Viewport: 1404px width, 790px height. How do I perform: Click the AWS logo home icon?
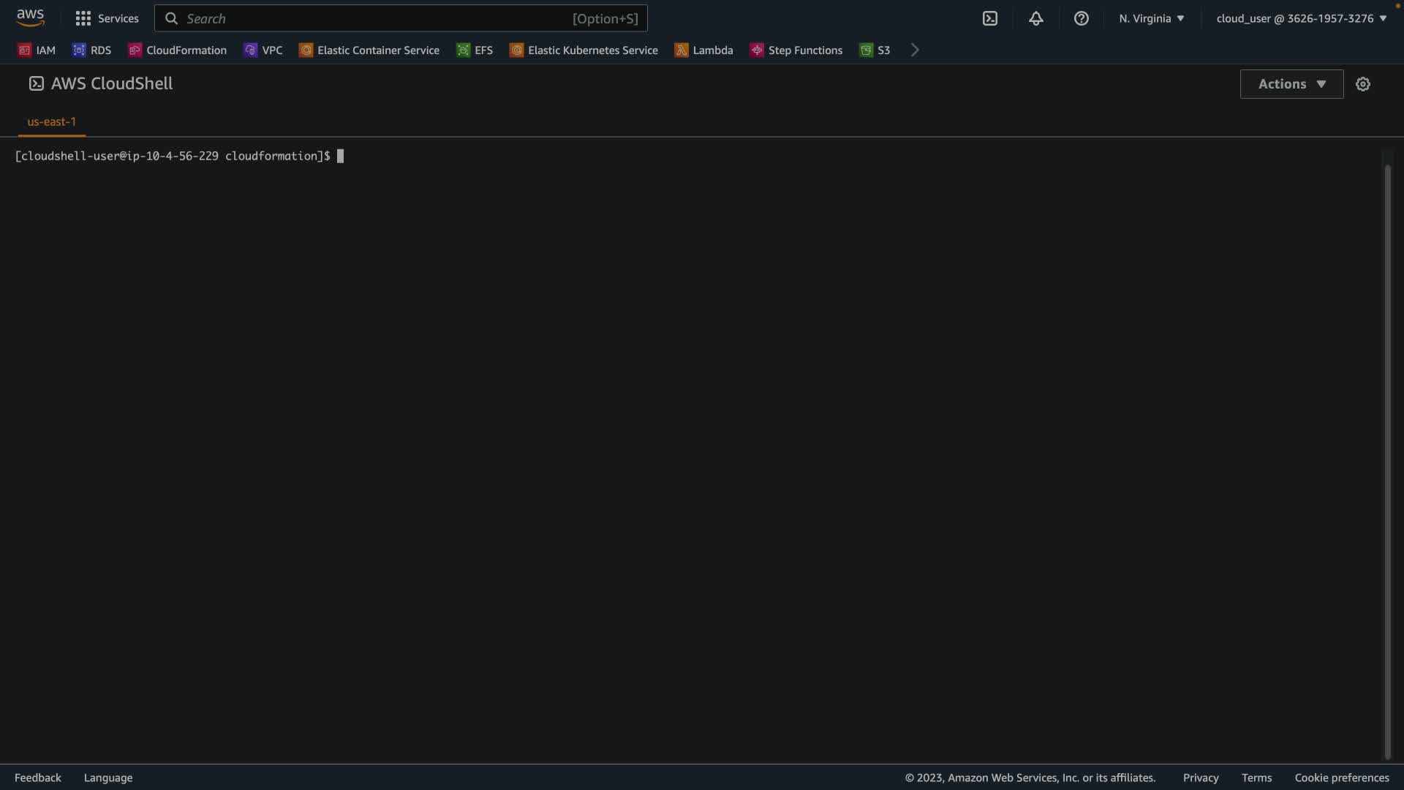(30, 18)
